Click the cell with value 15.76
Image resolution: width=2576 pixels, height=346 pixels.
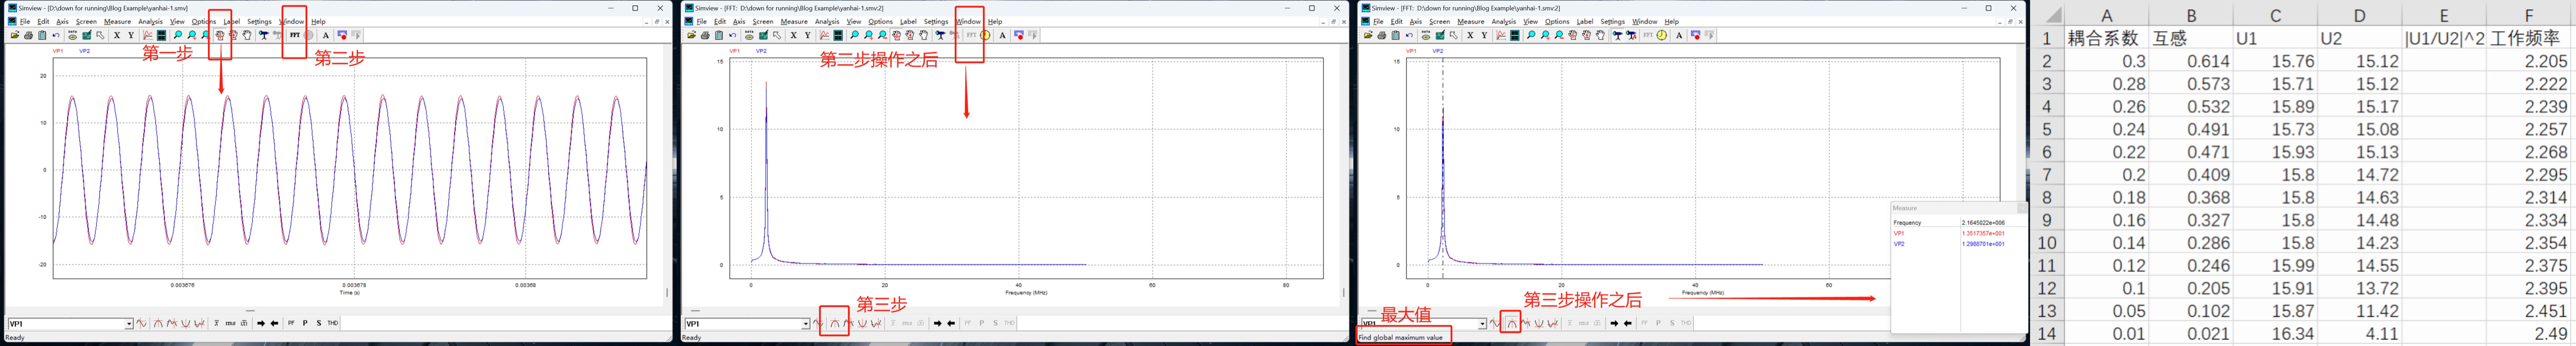2275,61
